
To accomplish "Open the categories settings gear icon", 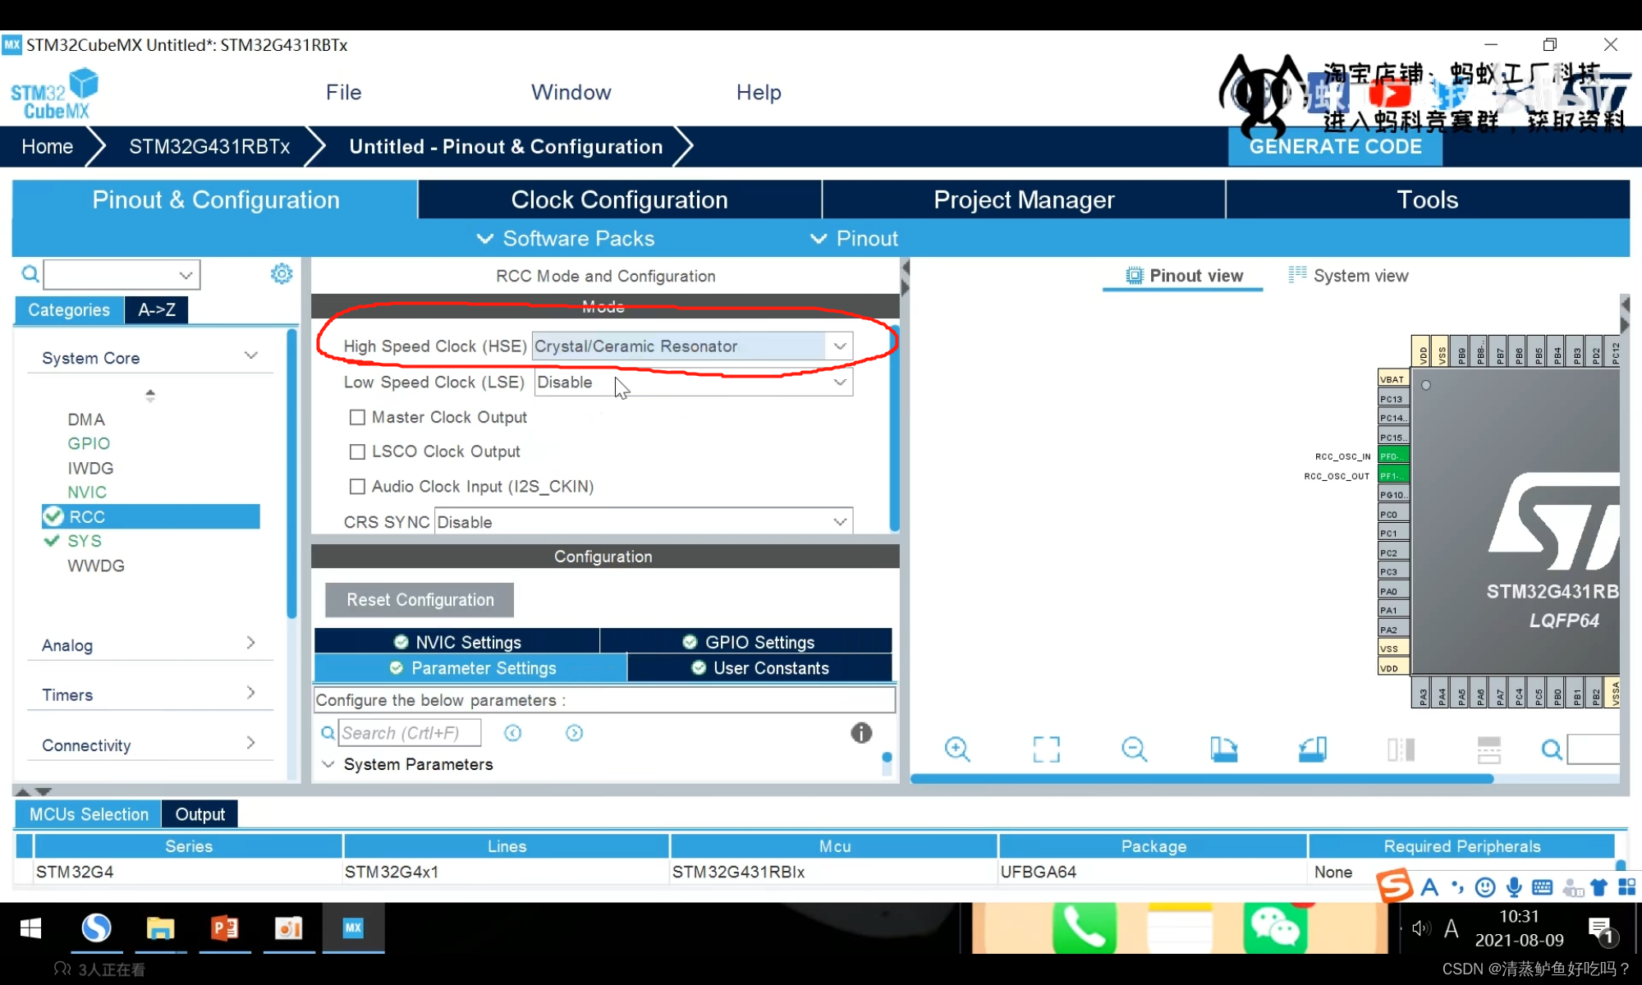I will pos(282,274).
